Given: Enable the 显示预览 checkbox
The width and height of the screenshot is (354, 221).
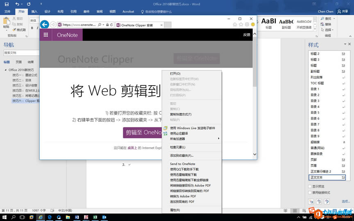Looking at the screenshot, I should click(310, 187).
